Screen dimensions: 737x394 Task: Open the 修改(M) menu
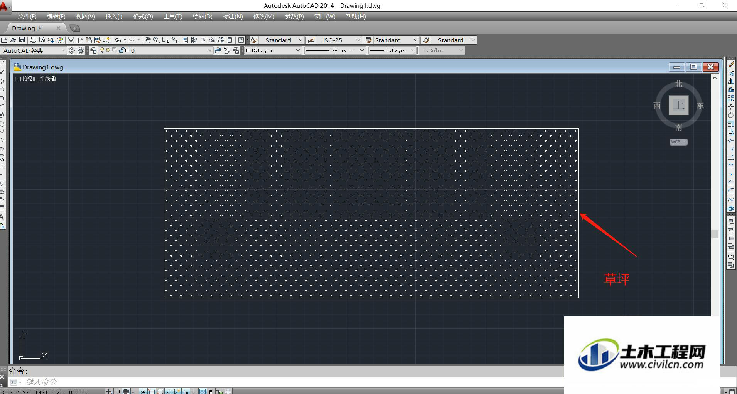(264, 17)
